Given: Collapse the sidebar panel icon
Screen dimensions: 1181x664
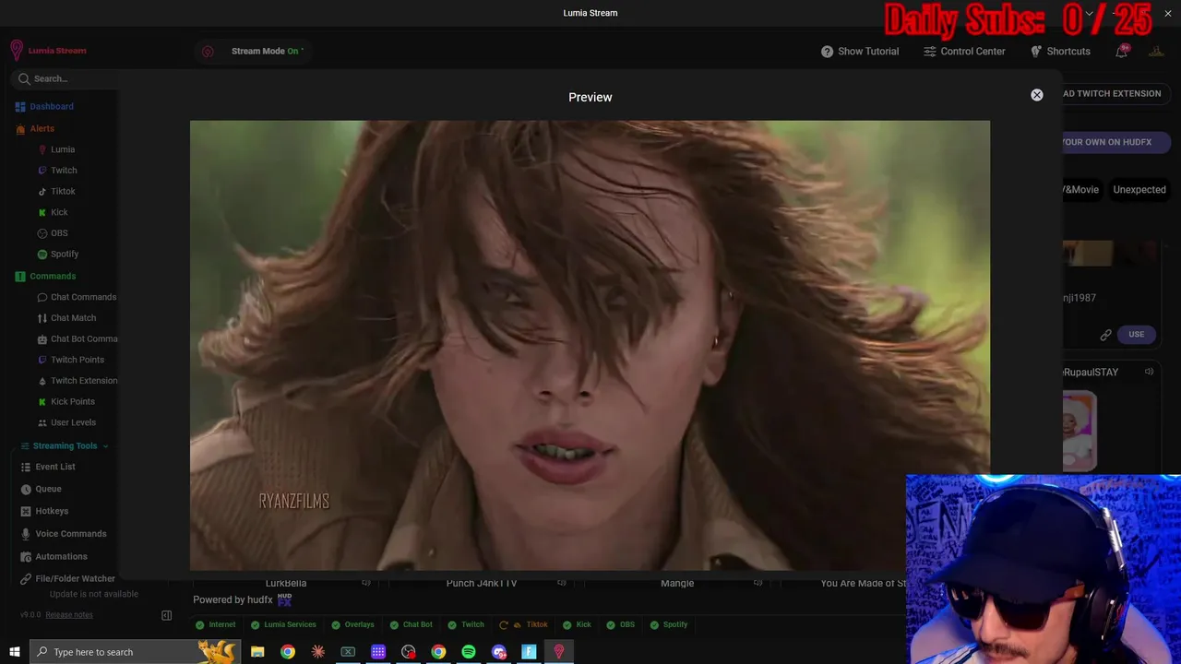Looking at the screenshot, I should point(167,615).
